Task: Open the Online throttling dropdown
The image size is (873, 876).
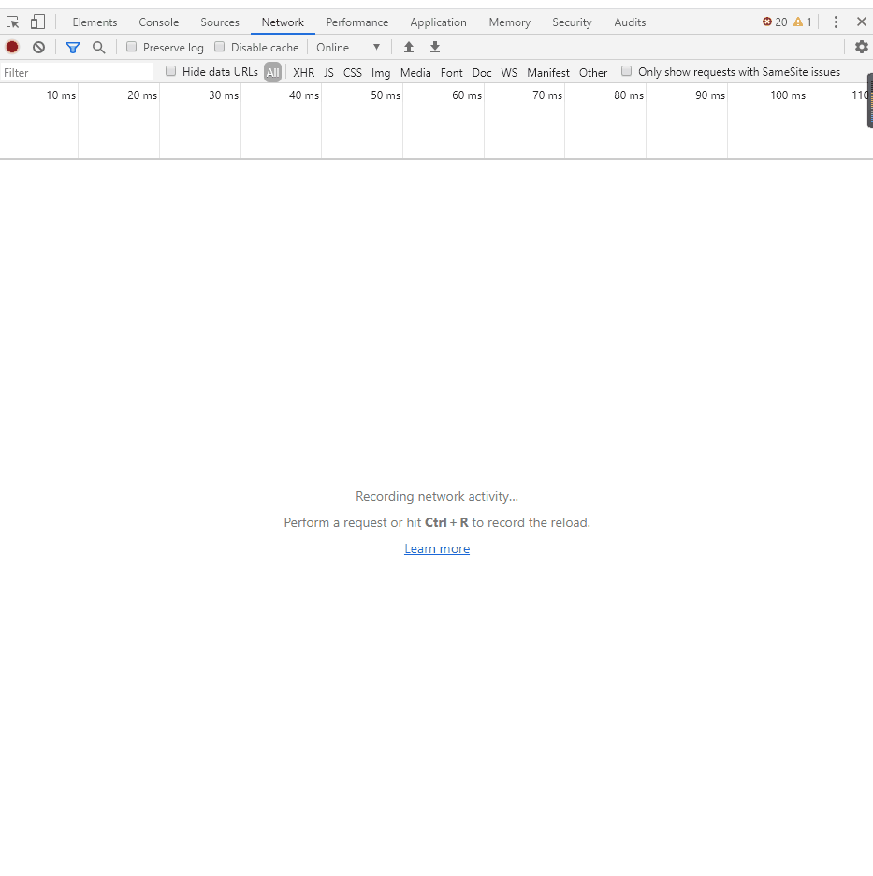Action: pos(348,48)
